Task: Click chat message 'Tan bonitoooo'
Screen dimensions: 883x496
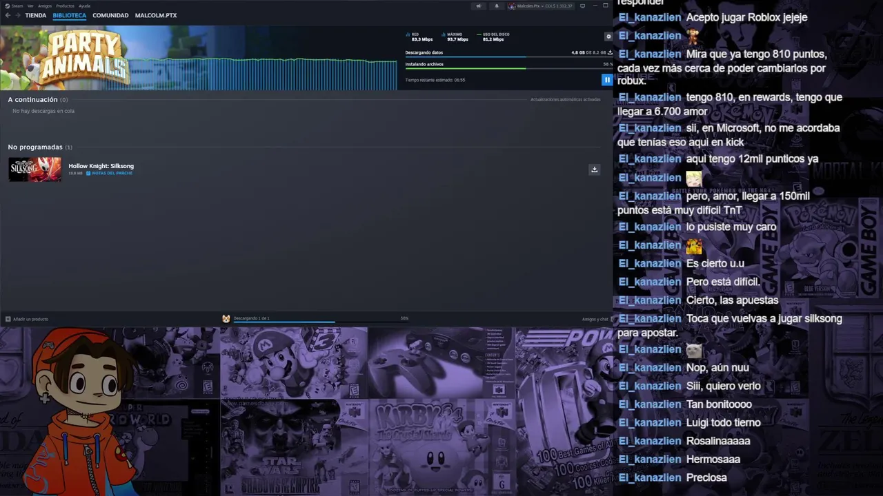Action: (719, 404)
